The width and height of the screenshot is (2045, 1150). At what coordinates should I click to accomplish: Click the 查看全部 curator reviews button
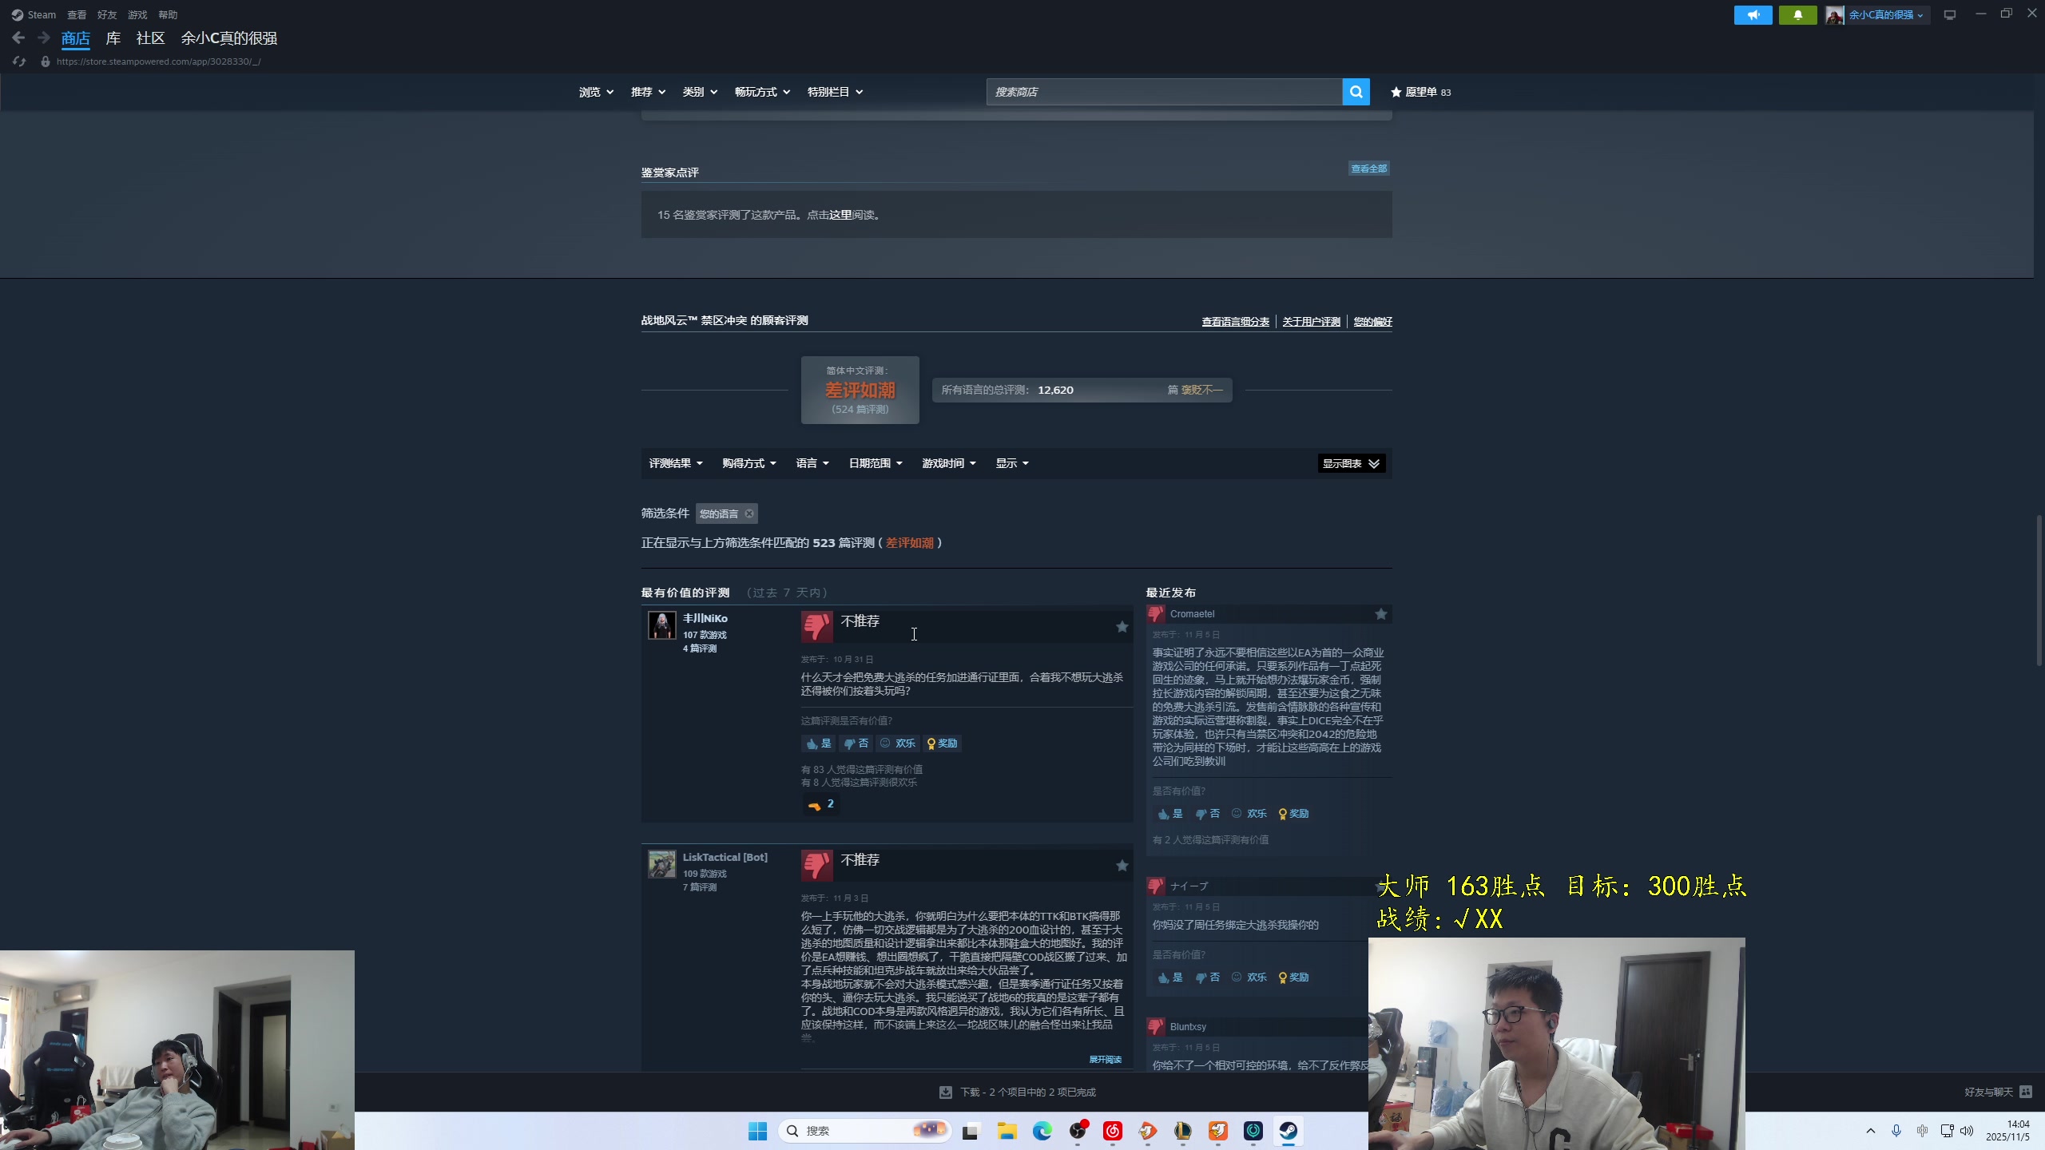(x=1368, y=169)
